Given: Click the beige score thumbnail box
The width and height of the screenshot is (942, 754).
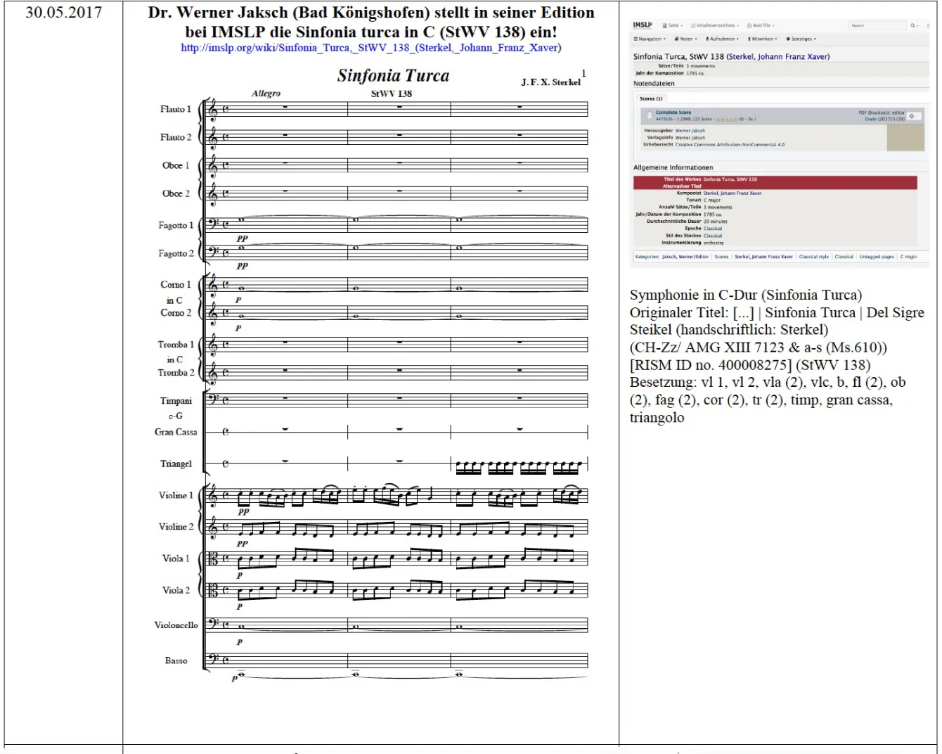Looking at the screenshot, I should coord(905,137).
